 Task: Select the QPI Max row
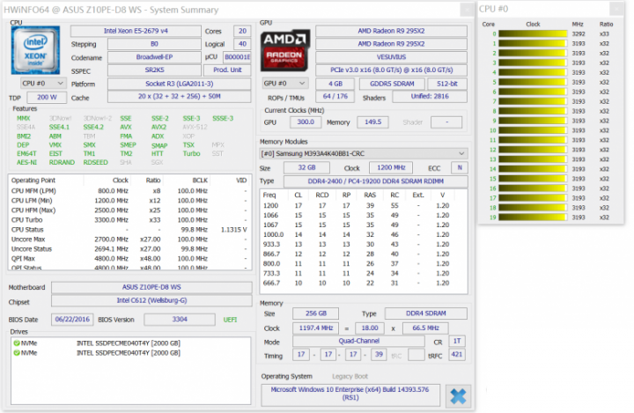coord(129,259)
